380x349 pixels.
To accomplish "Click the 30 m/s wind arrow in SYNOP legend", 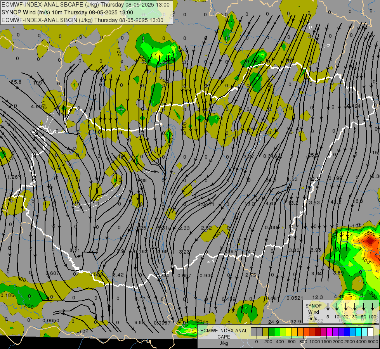I will 355,306.
